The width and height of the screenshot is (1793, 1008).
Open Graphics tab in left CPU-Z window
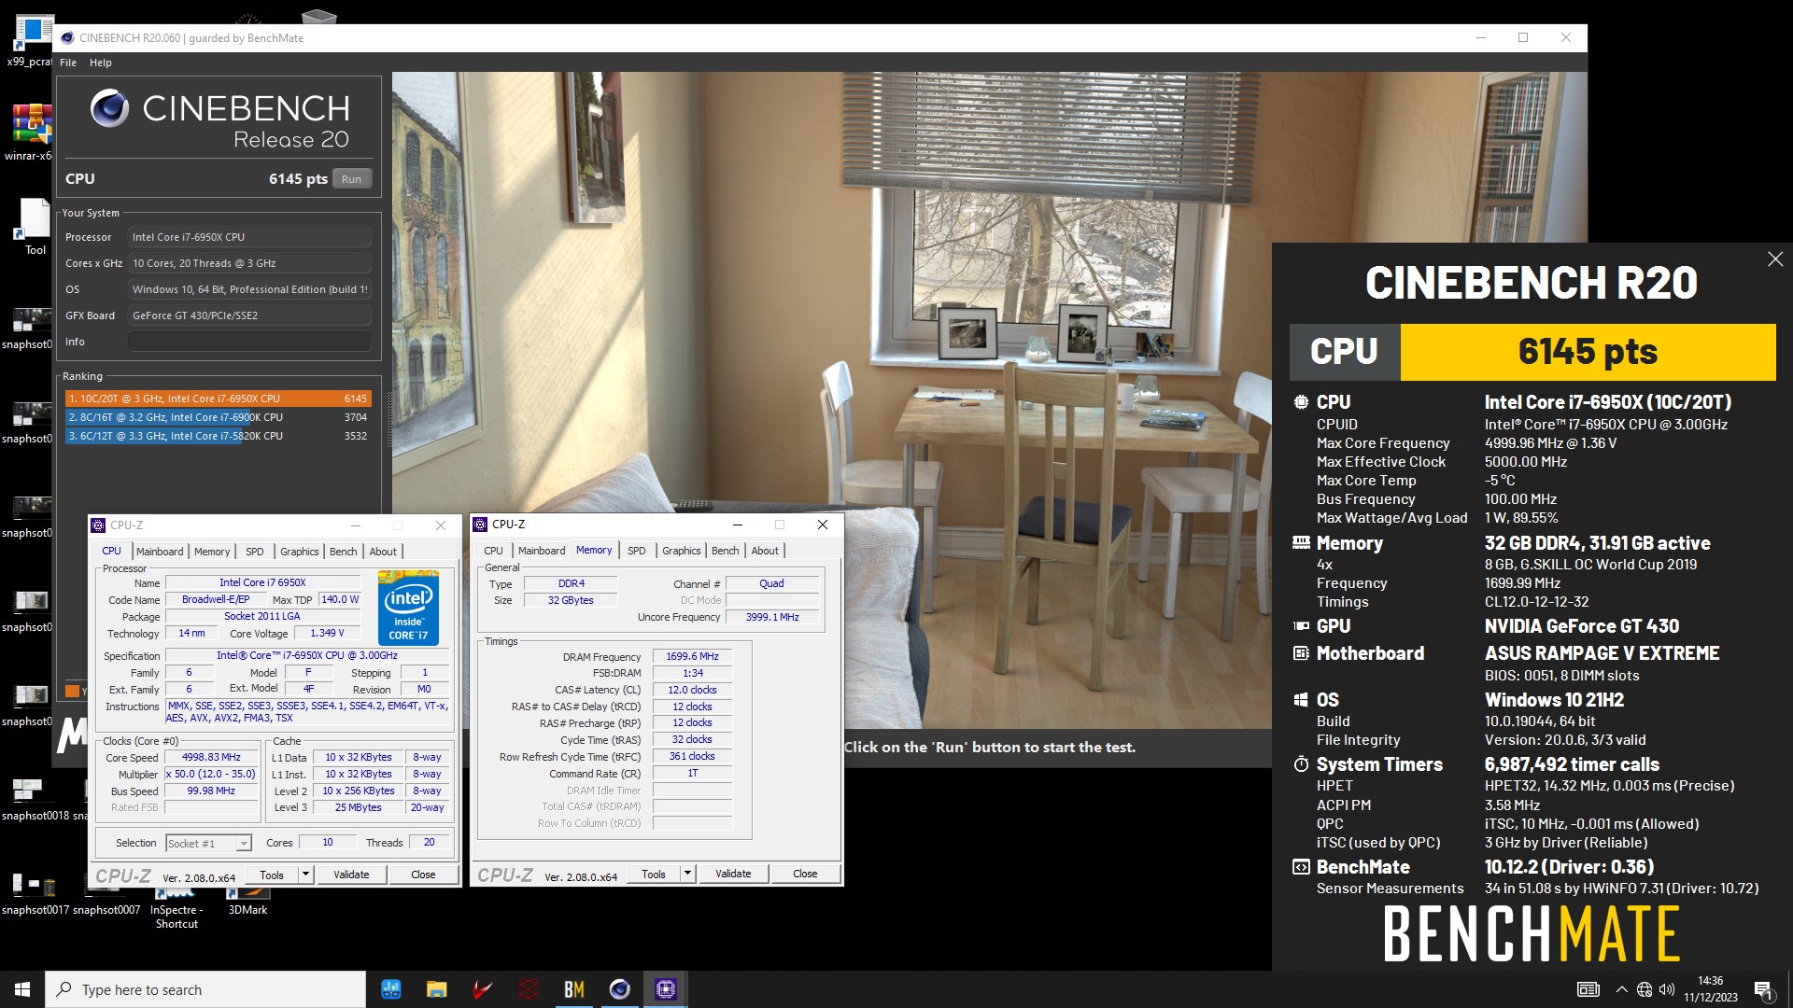point(300,552)
